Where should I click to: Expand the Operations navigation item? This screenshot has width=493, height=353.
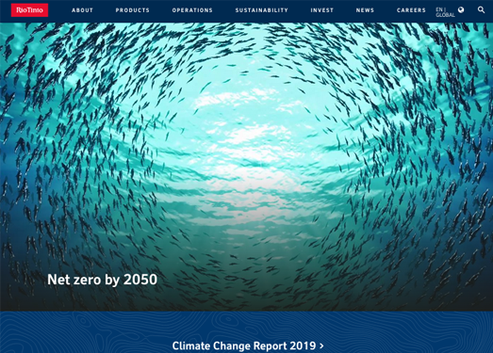[192, 10]
